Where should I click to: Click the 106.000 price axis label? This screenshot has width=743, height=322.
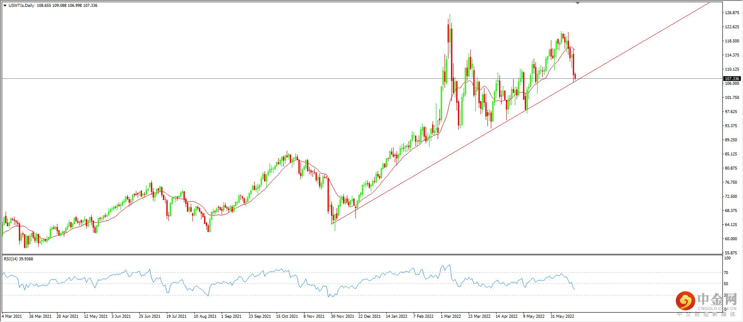click(x=732, y=83)
